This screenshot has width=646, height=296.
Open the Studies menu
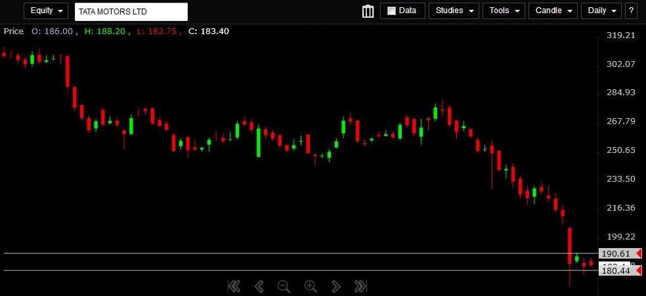tap(454, 11)
